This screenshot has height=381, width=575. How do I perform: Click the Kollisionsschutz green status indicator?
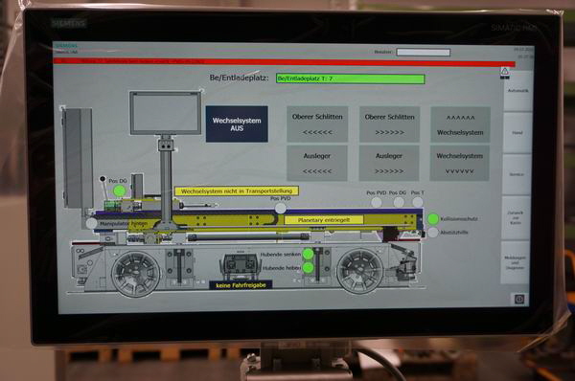pos(433,218)
